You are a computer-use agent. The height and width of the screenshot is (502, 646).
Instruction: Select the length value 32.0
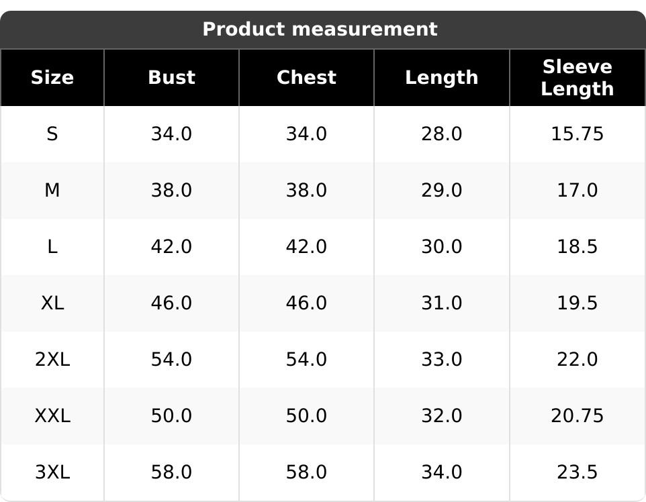(x=441, y=416)
